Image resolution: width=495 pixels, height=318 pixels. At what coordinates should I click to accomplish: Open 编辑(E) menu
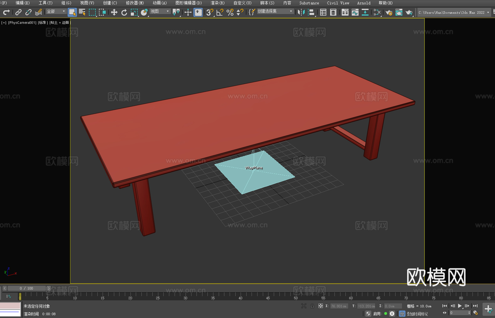23,3
